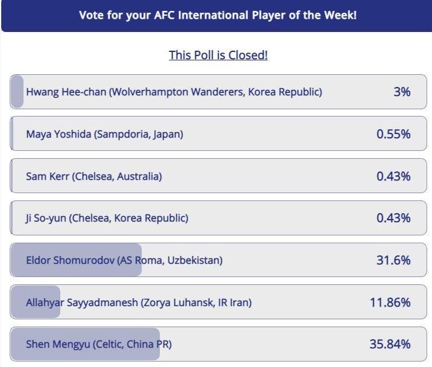Click the 11.86% result value
This screenshot has height=367, width=432.
(x=390, y=302)
